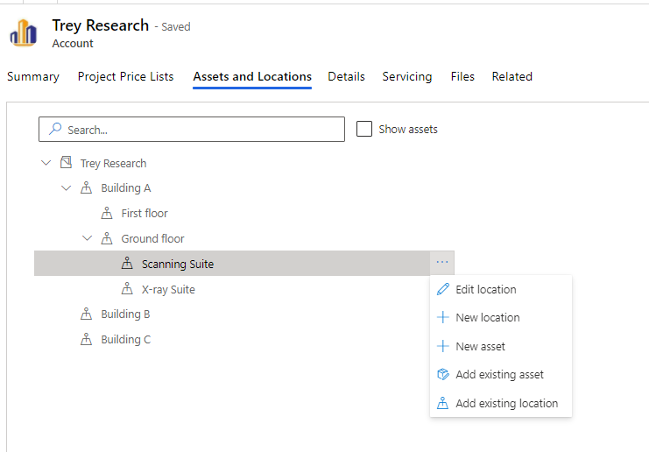Switch to the Files tab

[462, 76]
